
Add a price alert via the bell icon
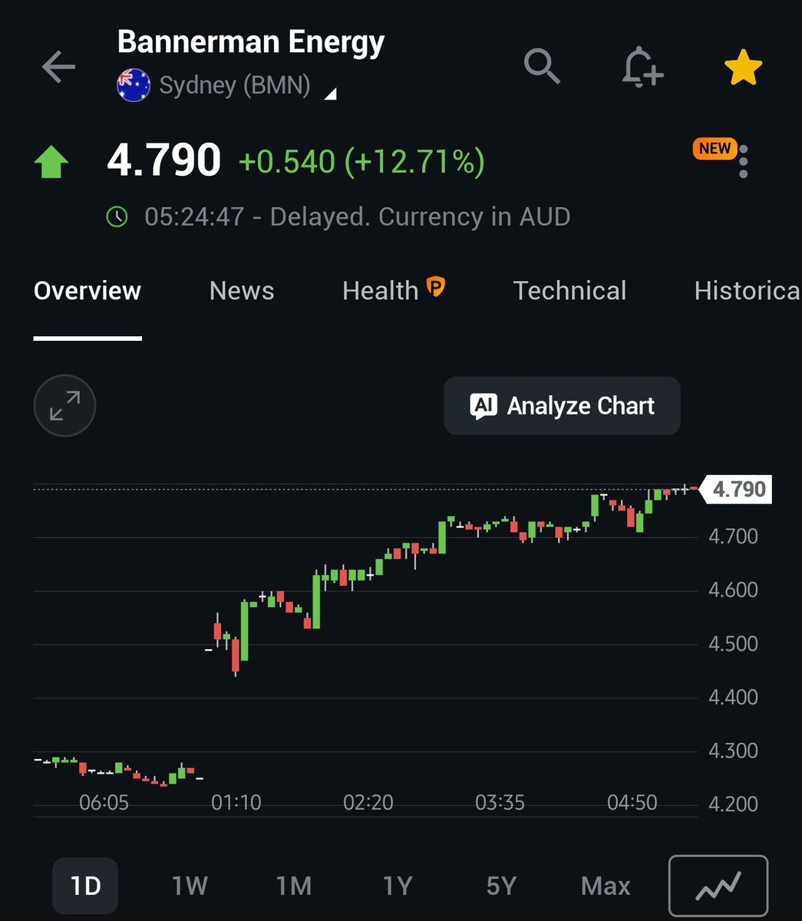[642, 68]
